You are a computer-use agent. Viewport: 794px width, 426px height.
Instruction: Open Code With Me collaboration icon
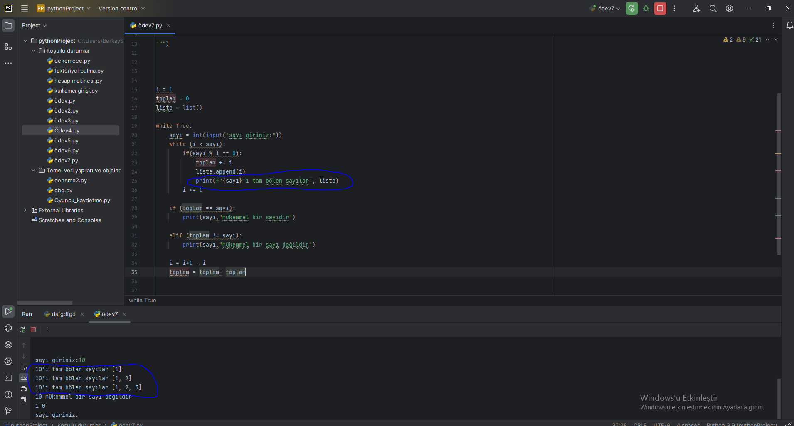[x=697, y=8]
